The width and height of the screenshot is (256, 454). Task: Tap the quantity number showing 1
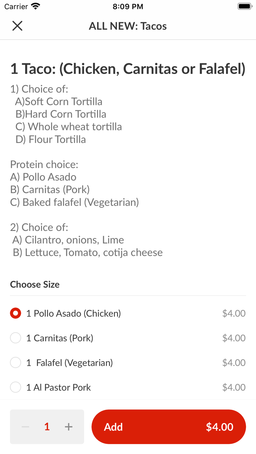click(46, 427)
